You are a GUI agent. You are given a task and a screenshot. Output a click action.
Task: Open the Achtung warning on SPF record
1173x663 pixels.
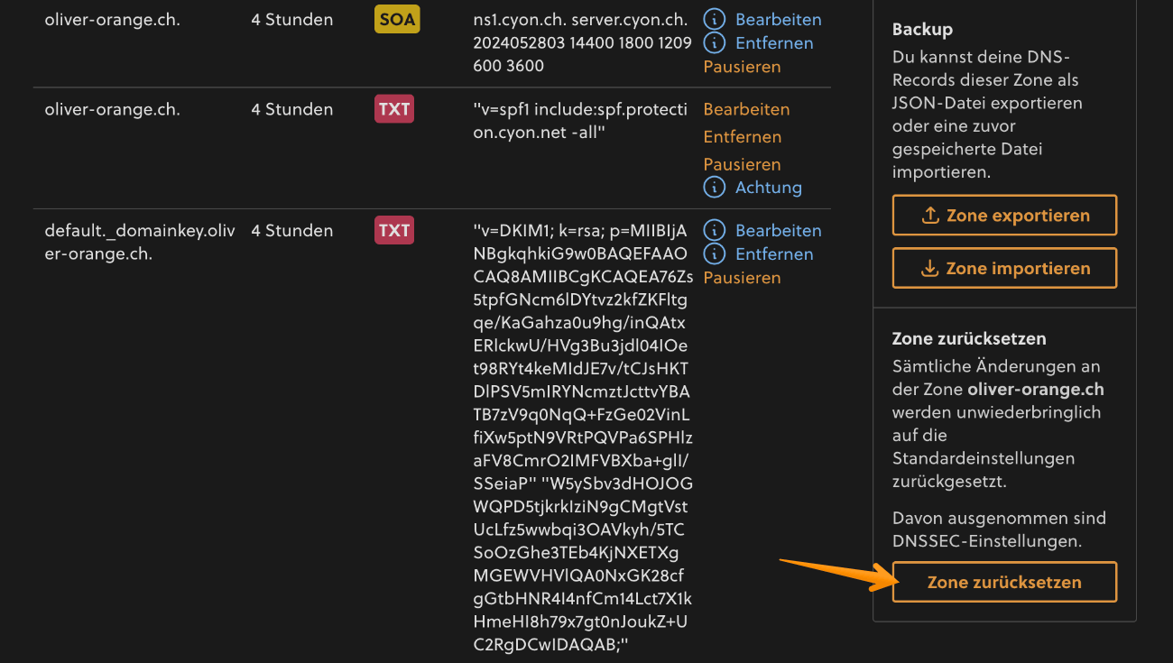pyautogui.click(x=769, y=188)
